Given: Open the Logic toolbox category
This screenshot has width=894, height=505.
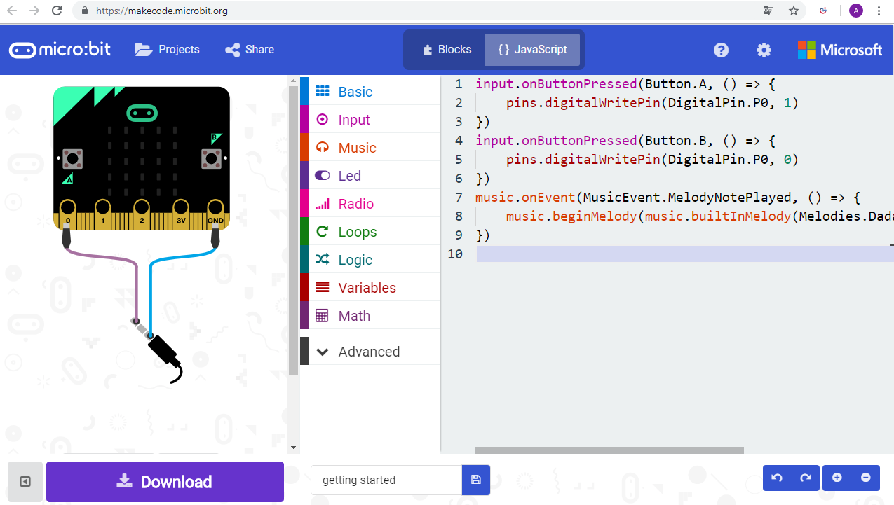Looking at the screenshot, I should (370, 259).
